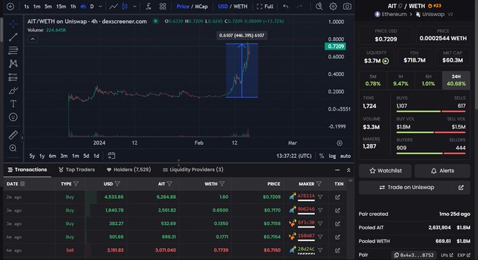Screen dimensions: 478x260
Task: Collapse the volume indicator legend
Action: [32, 39]
